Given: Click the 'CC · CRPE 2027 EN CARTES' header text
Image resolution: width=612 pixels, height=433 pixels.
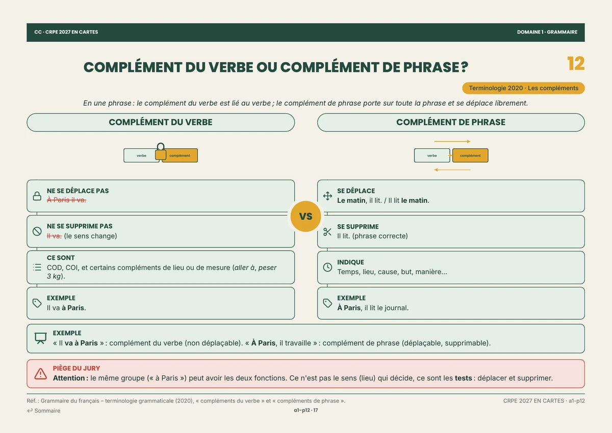Looking at the screenshot, I should click(x=66, y=32).
